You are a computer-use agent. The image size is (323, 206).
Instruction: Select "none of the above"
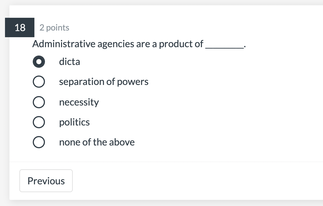(x=39, y=142)
